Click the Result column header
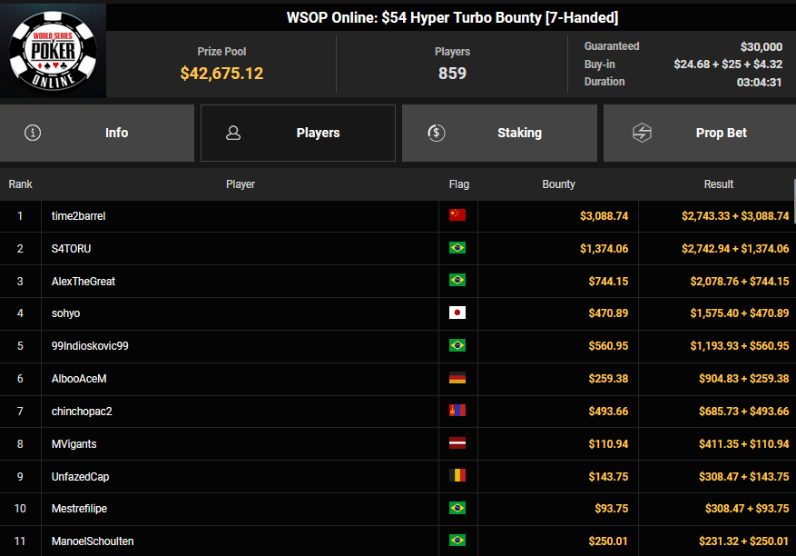This screenshot has width=796, height=556. point(718,184)
